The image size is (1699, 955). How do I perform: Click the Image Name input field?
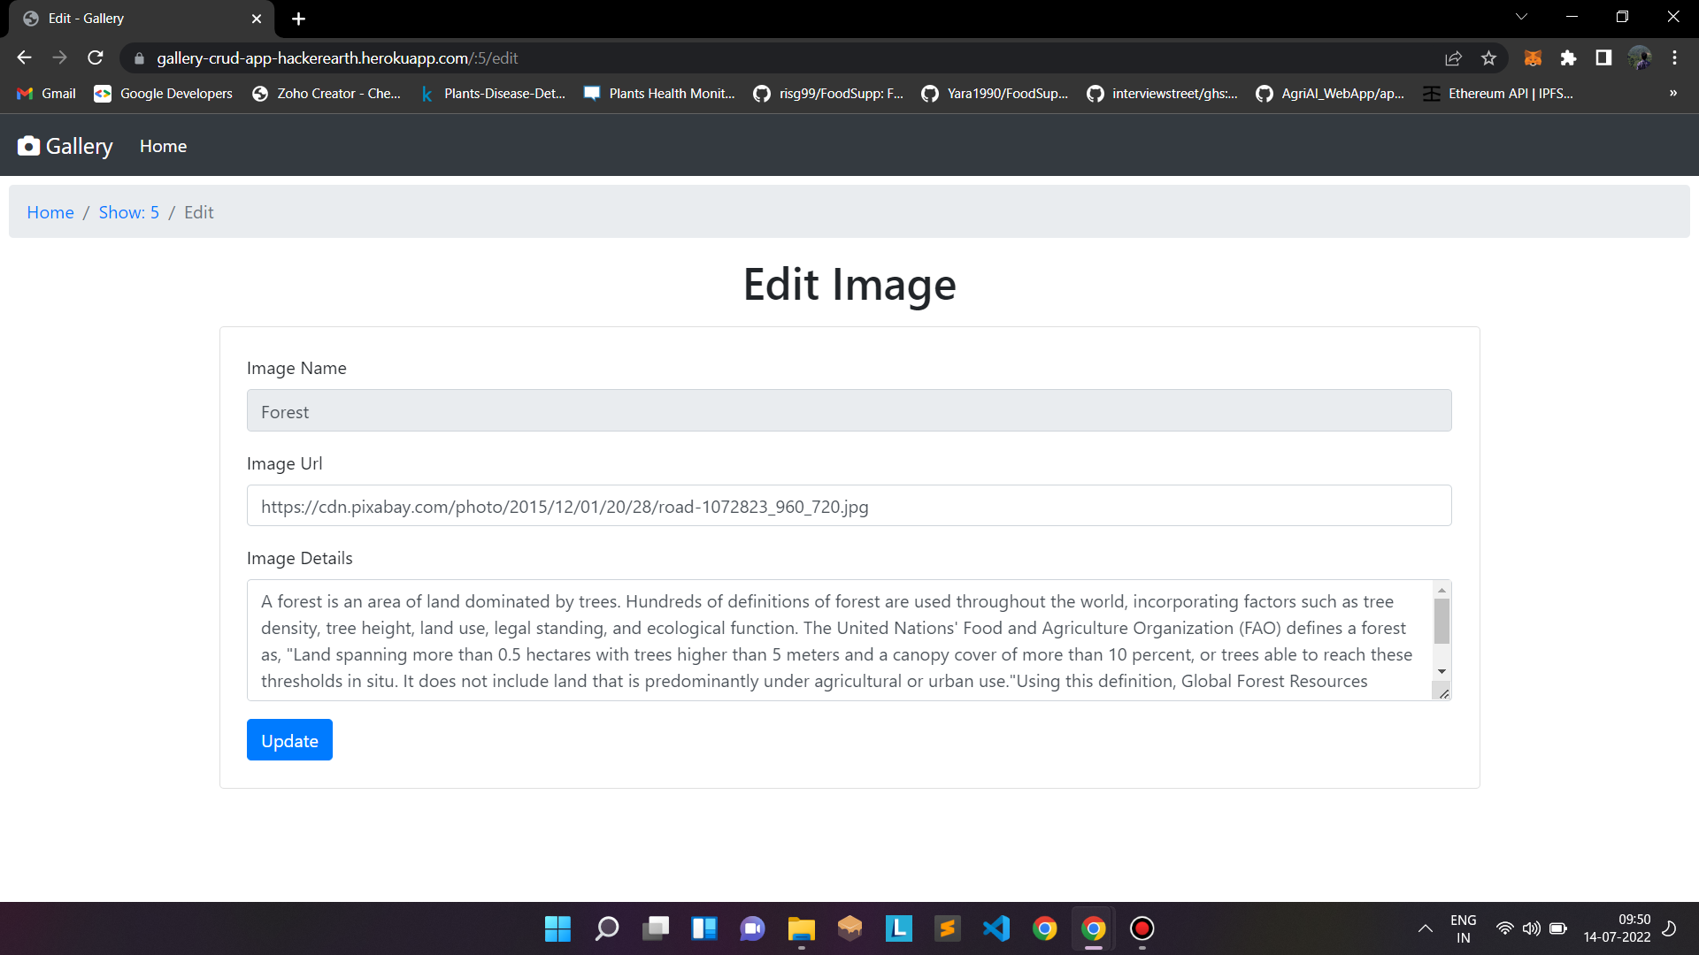click(x=849, y=410)
